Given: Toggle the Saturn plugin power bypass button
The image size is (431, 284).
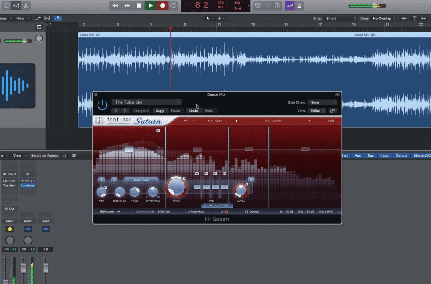Looking at the screenshot, I should pyautogui.click(x=102, y=105).
